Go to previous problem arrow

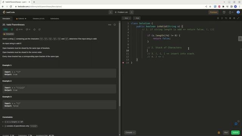click(x=110, y=12)
